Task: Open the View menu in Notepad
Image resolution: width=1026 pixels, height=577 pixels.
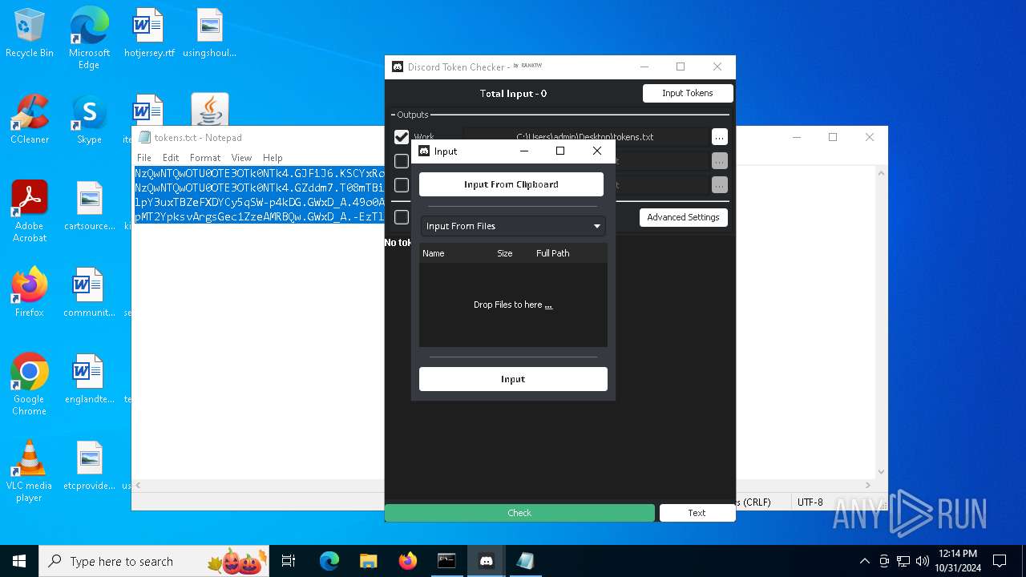Action: coord(241,158)
